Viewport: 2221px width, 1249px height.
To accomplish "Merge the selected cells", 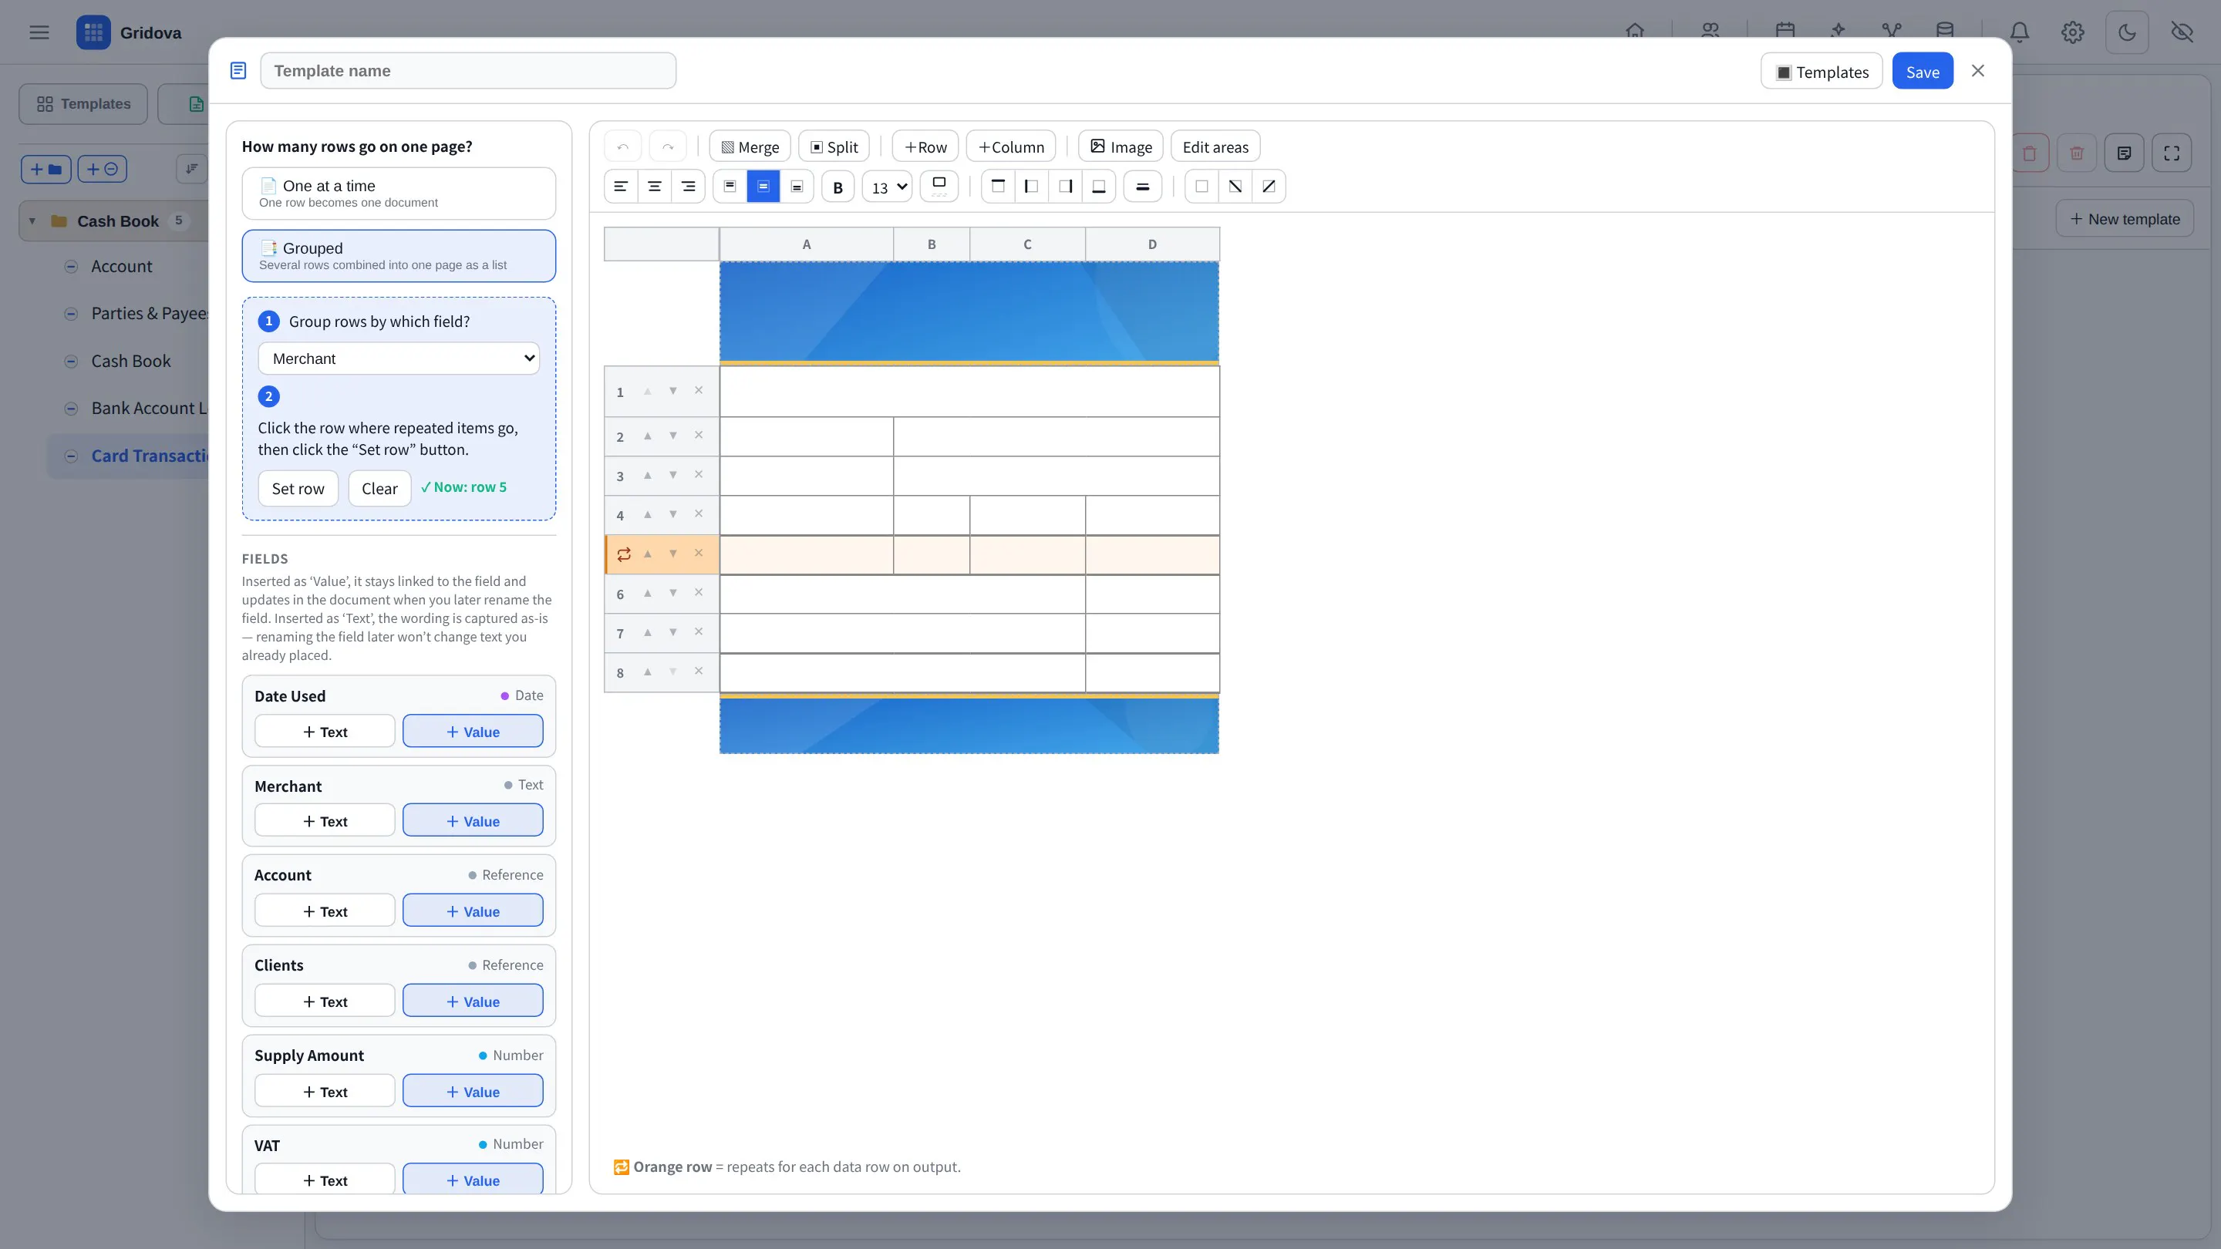I will [x=750, y=146].
